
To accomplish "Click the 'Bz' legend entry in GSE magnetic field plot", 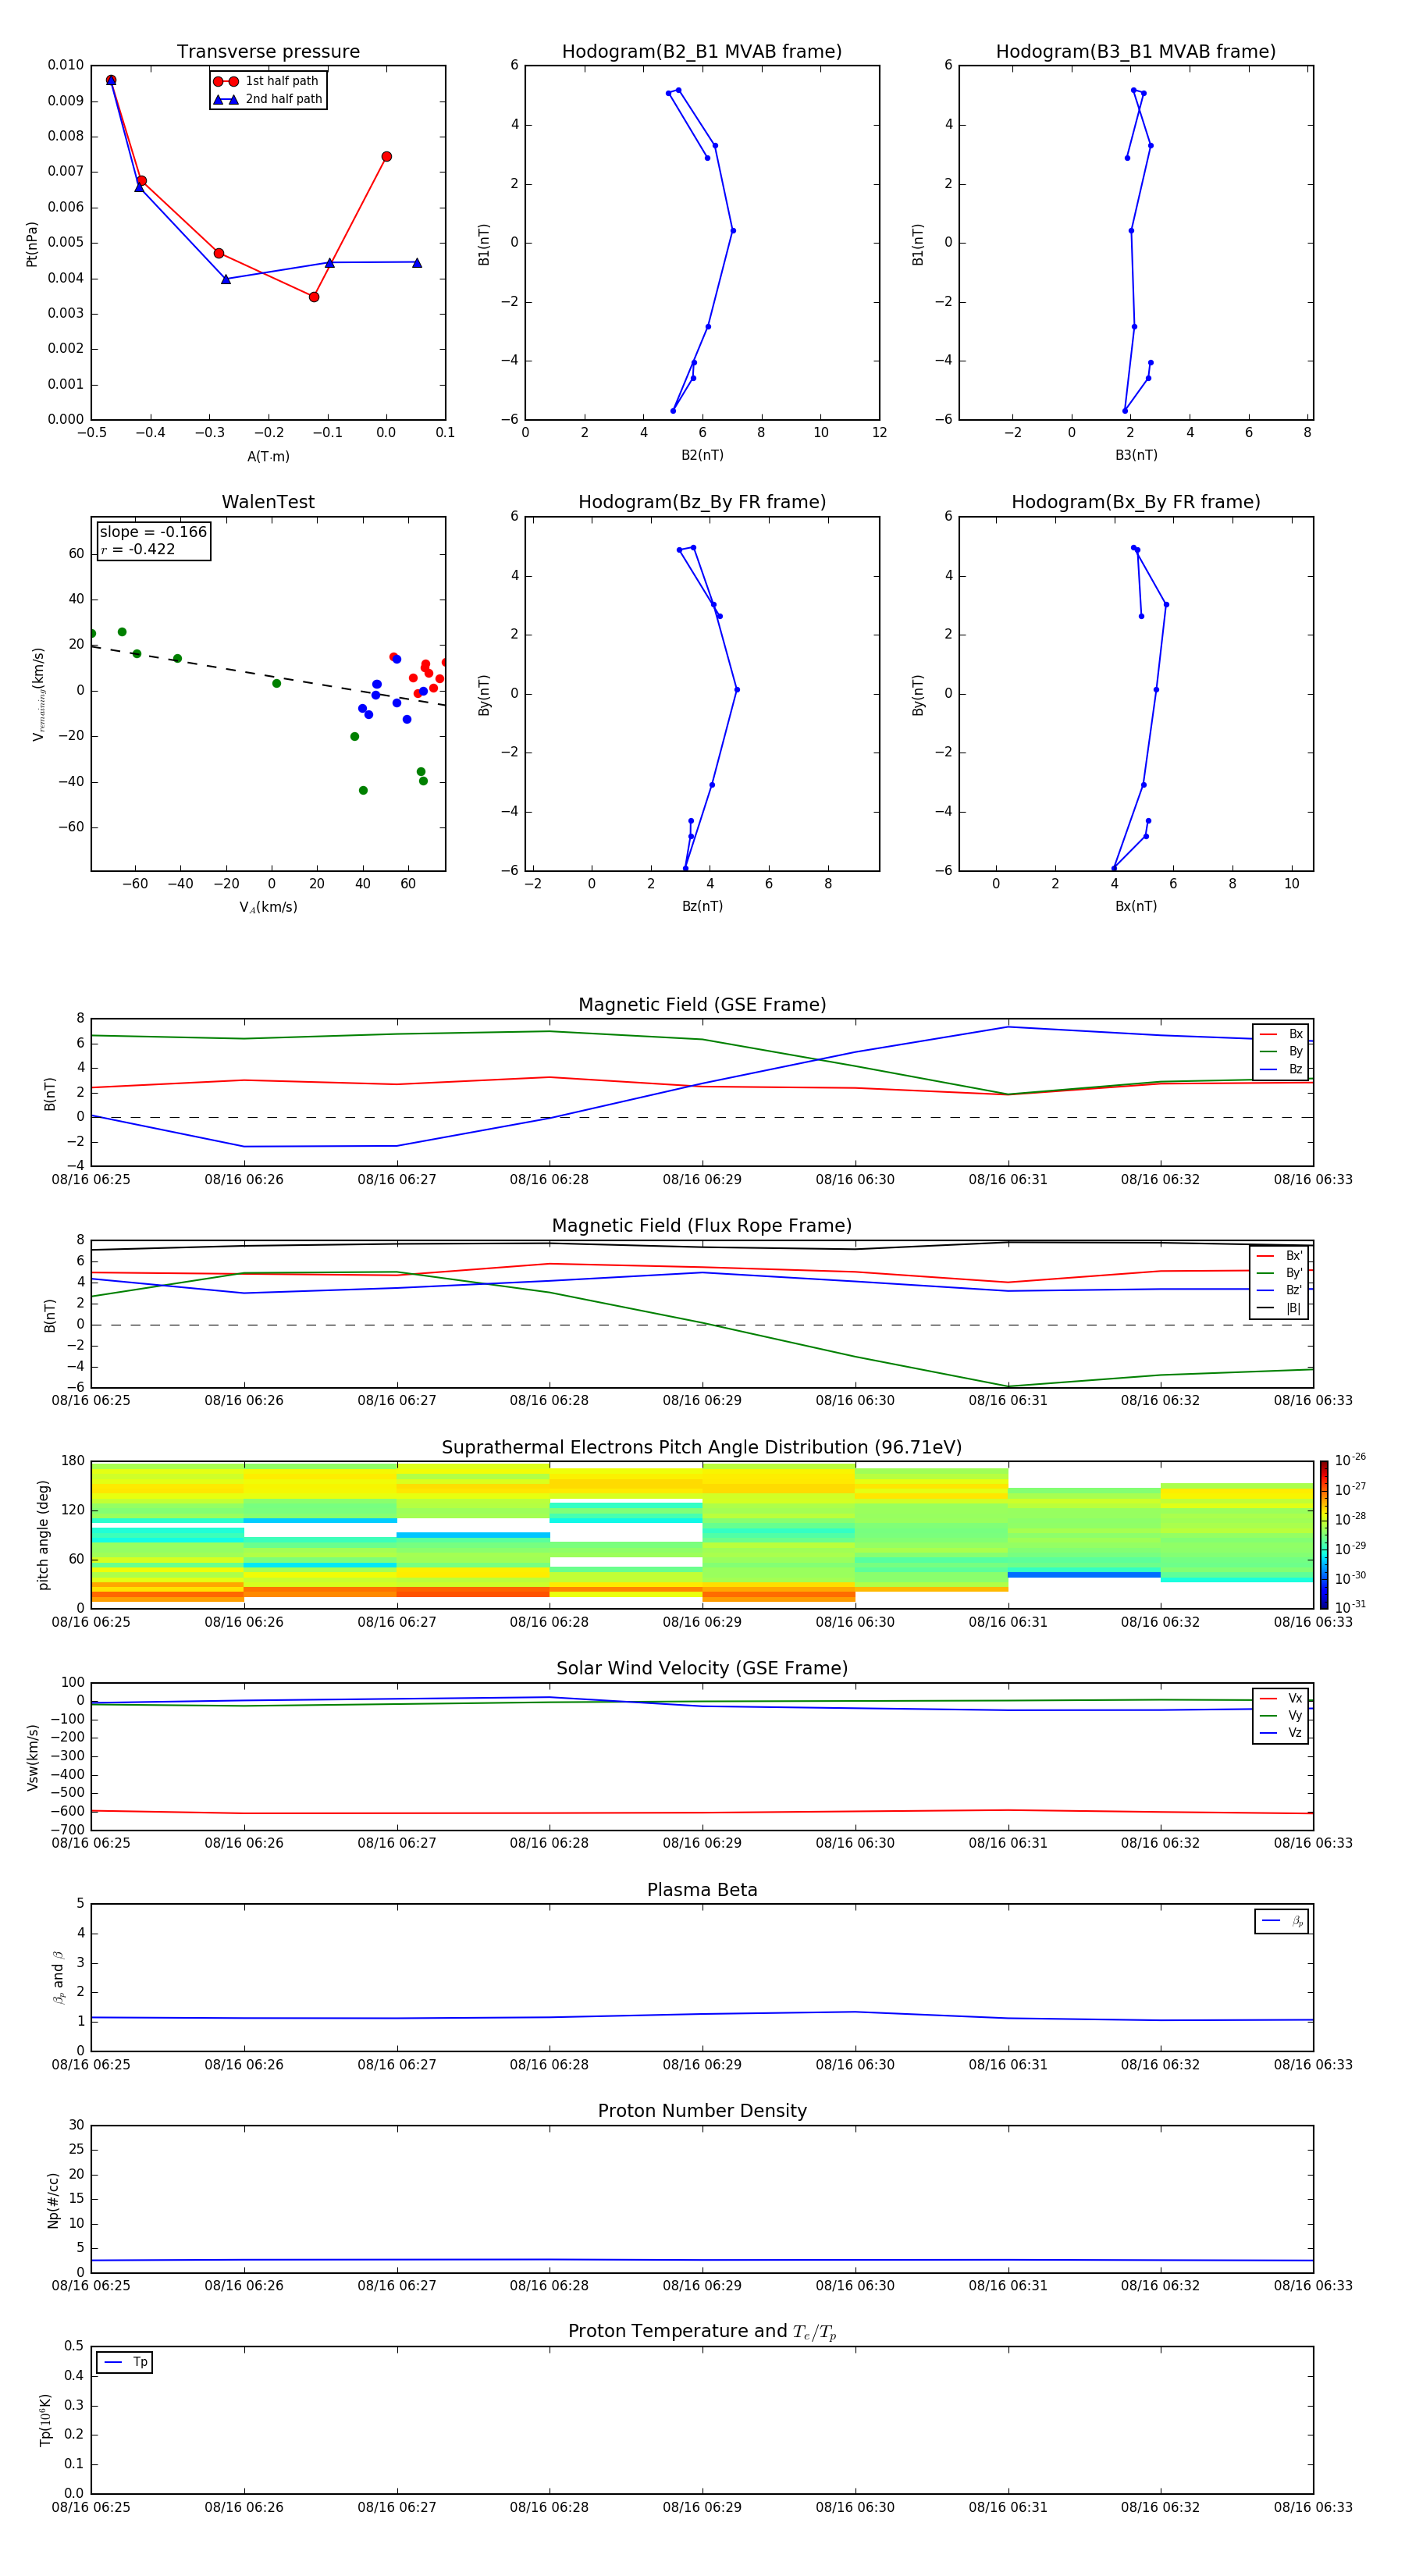I will [x=1281, y=1069].
